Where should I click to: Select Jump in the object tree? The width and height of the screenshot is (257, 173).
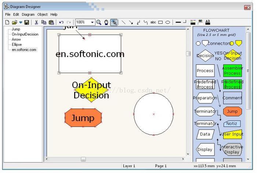(x=16, y=29)
